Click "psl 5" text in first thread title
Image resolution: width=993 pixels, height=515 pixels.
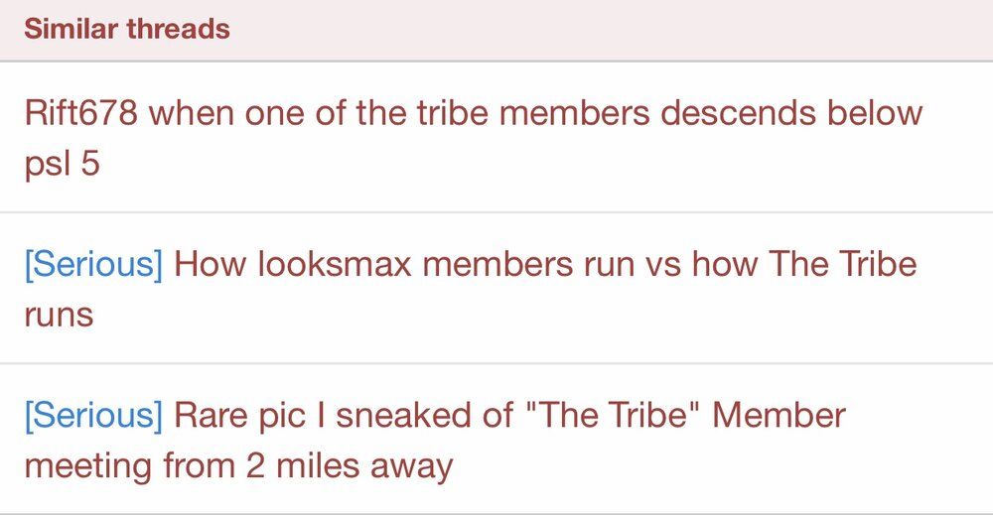(62, 164)
